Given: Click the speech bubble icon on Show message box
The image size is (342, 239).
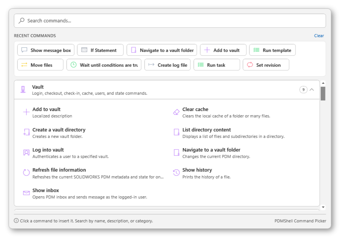Looking at the screenshot, I should (x=24, y=50).
